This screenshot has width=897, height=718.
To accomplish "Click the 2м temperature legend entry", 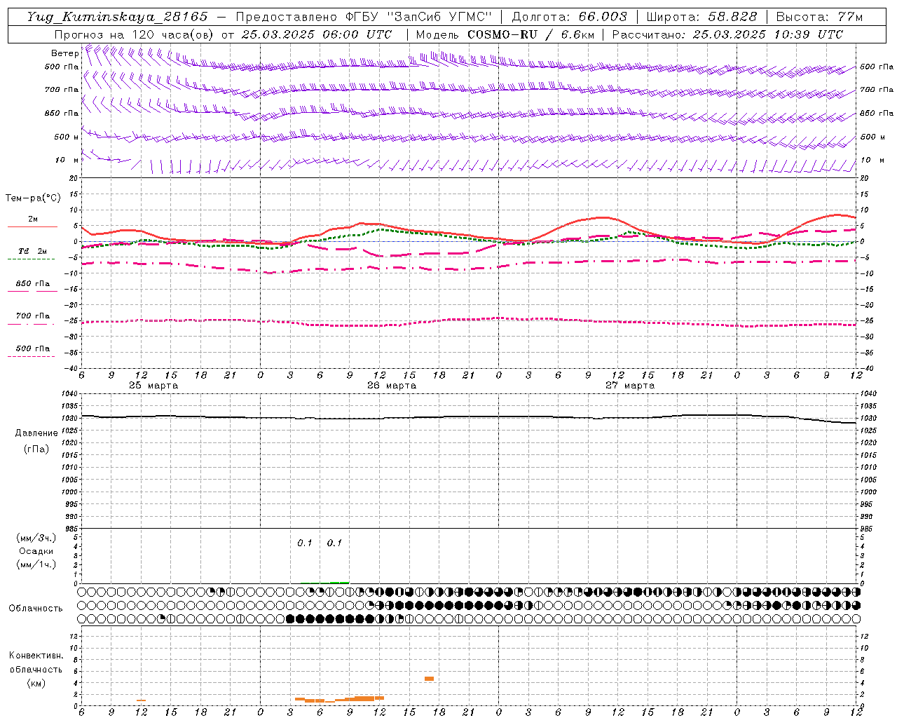I will (33, 219).
